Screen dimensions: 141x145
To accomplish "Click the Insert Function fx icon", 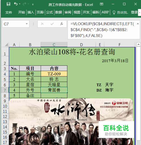I will click(61, 24).
